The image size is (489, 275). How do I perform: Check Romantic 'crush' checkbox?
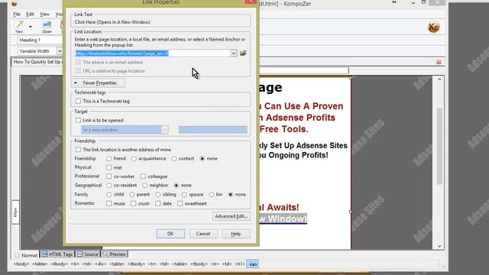(x=134, y=204)
